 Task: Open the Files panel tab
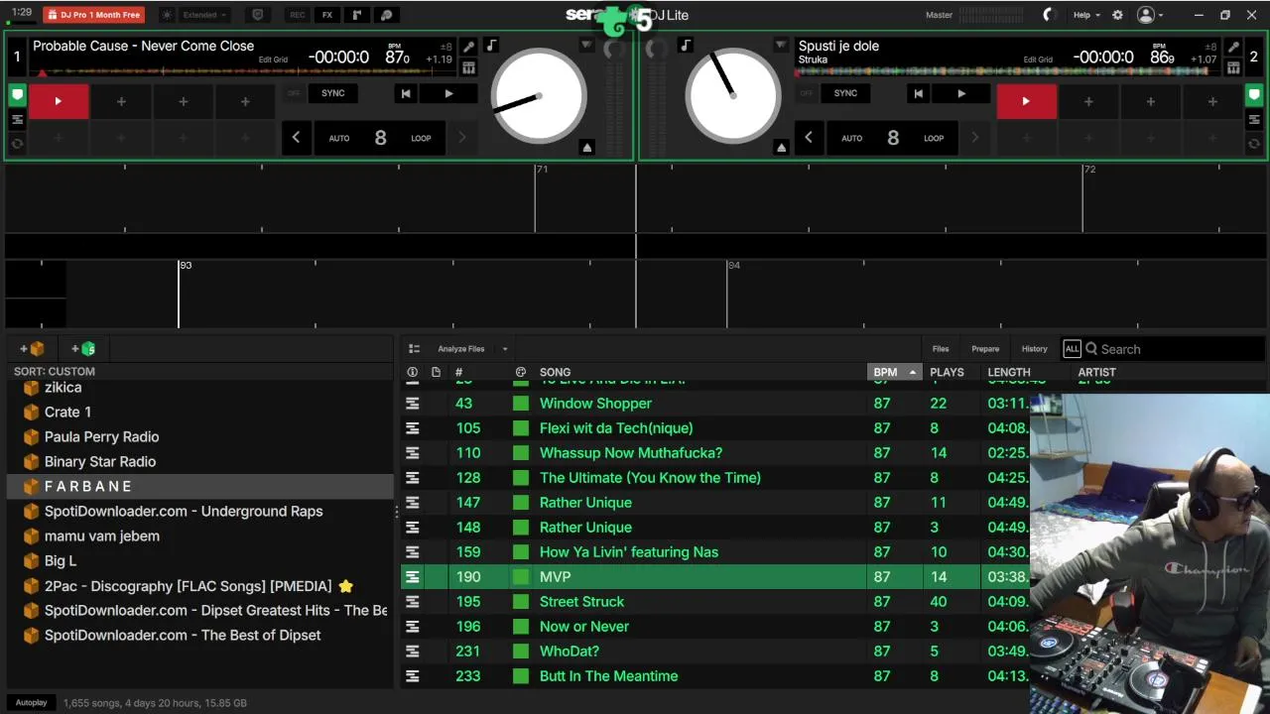click(941, 349)
